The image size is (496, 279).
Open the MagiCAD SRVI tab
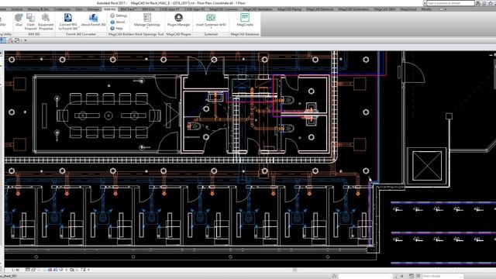coord(384,9)
